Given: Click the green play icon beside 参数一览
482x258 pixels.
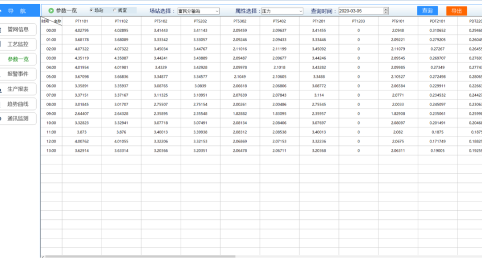Looking at the screenshot, I should click(x=51, y=11).
